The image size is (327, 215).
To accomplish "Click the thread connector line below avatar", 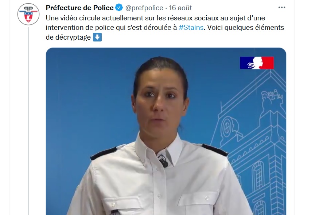I will [28, 121].
